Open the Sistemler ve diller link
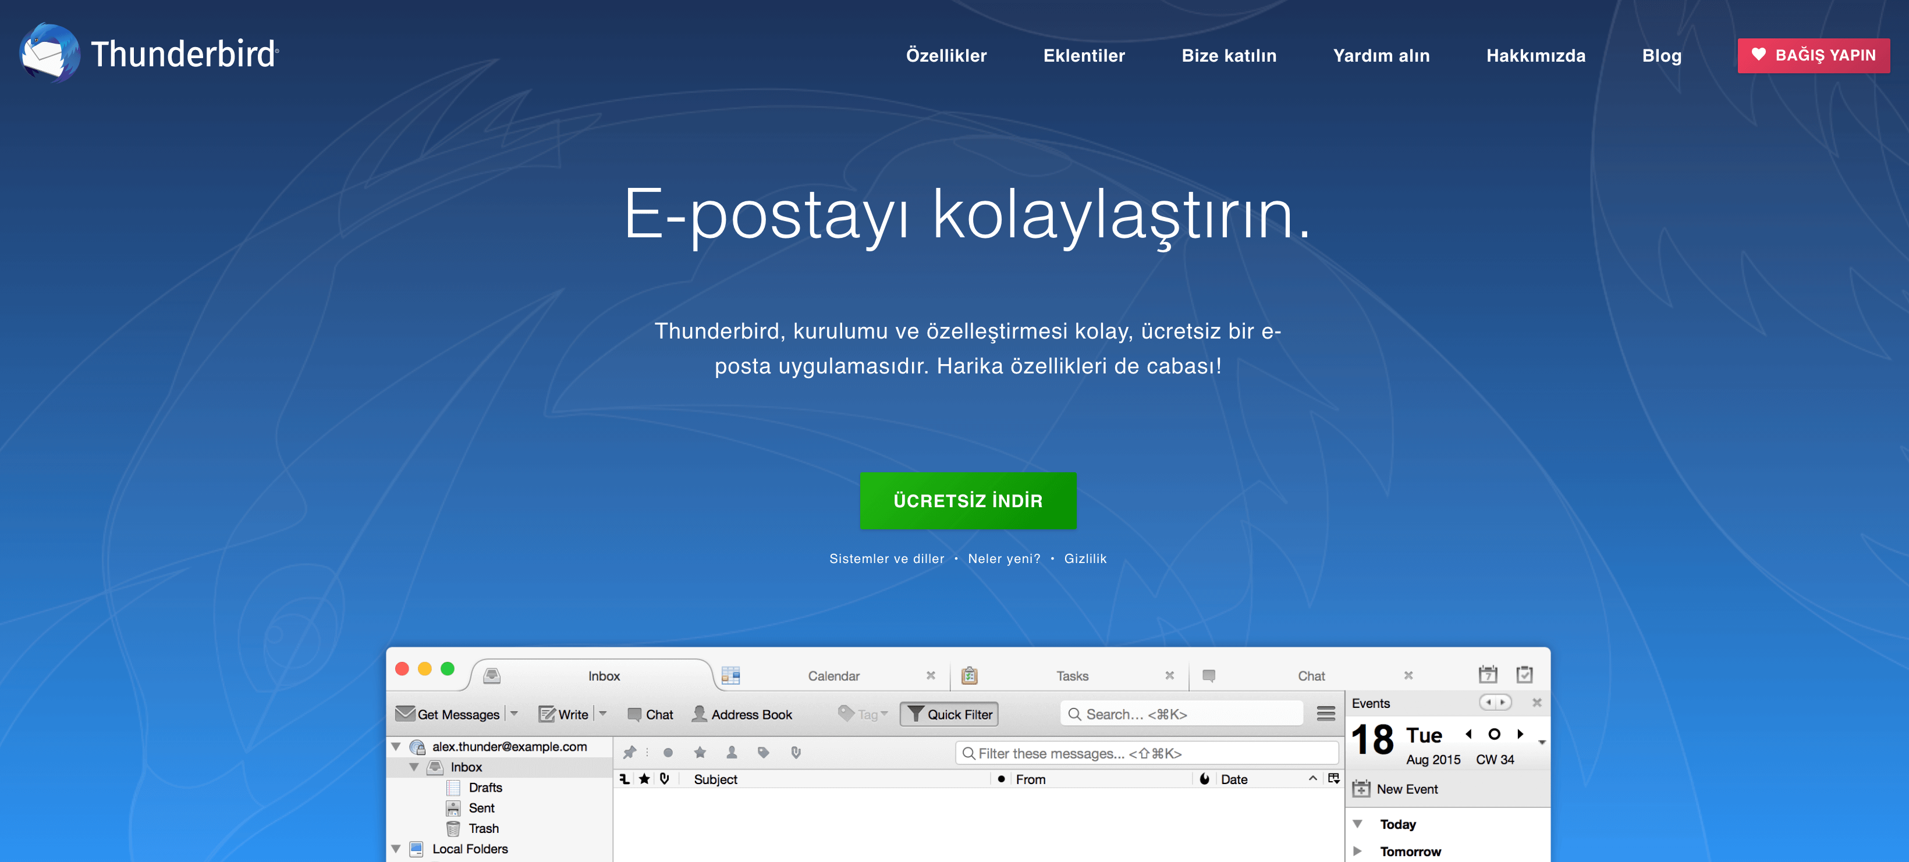 tap(886, 559)
